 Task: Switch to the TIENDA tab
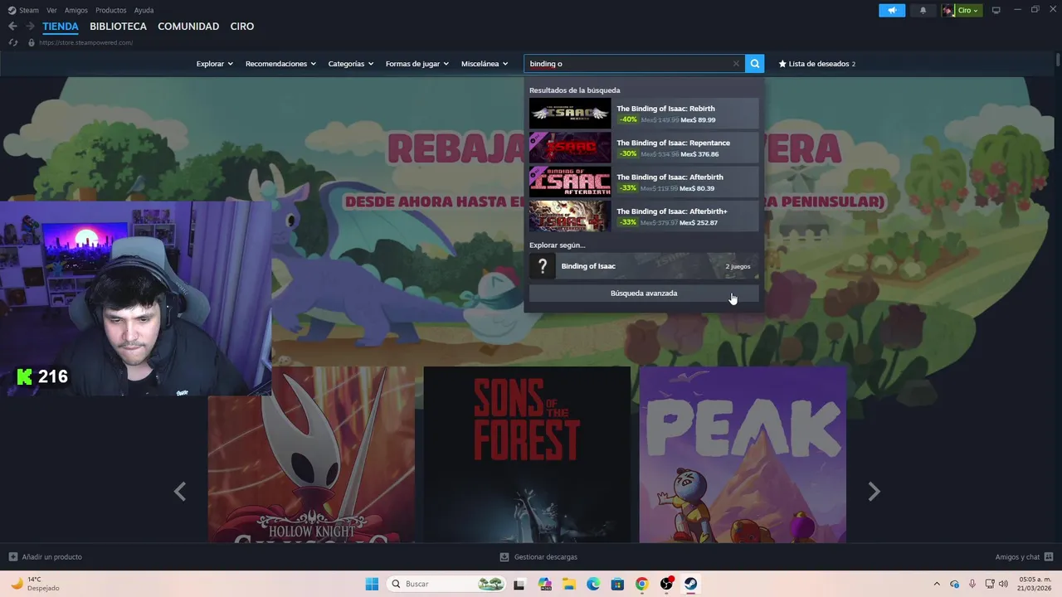pos(61,27)
